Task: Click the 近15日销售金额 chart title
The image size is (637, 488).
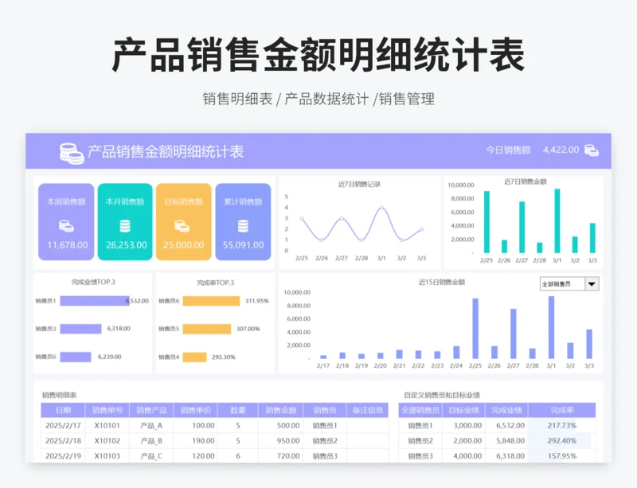Action: click(442, 282)
